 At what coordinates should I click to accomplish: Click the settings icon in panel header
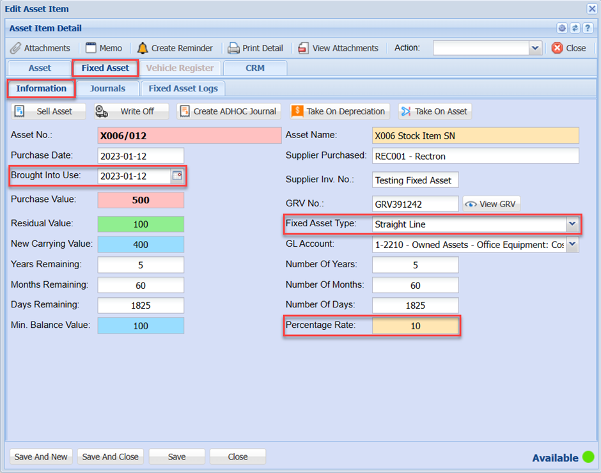point(562,28)
